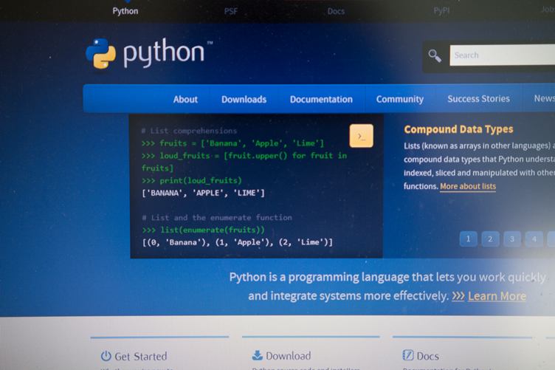Click the >>> arrows before Learn More

coord(458,295)
